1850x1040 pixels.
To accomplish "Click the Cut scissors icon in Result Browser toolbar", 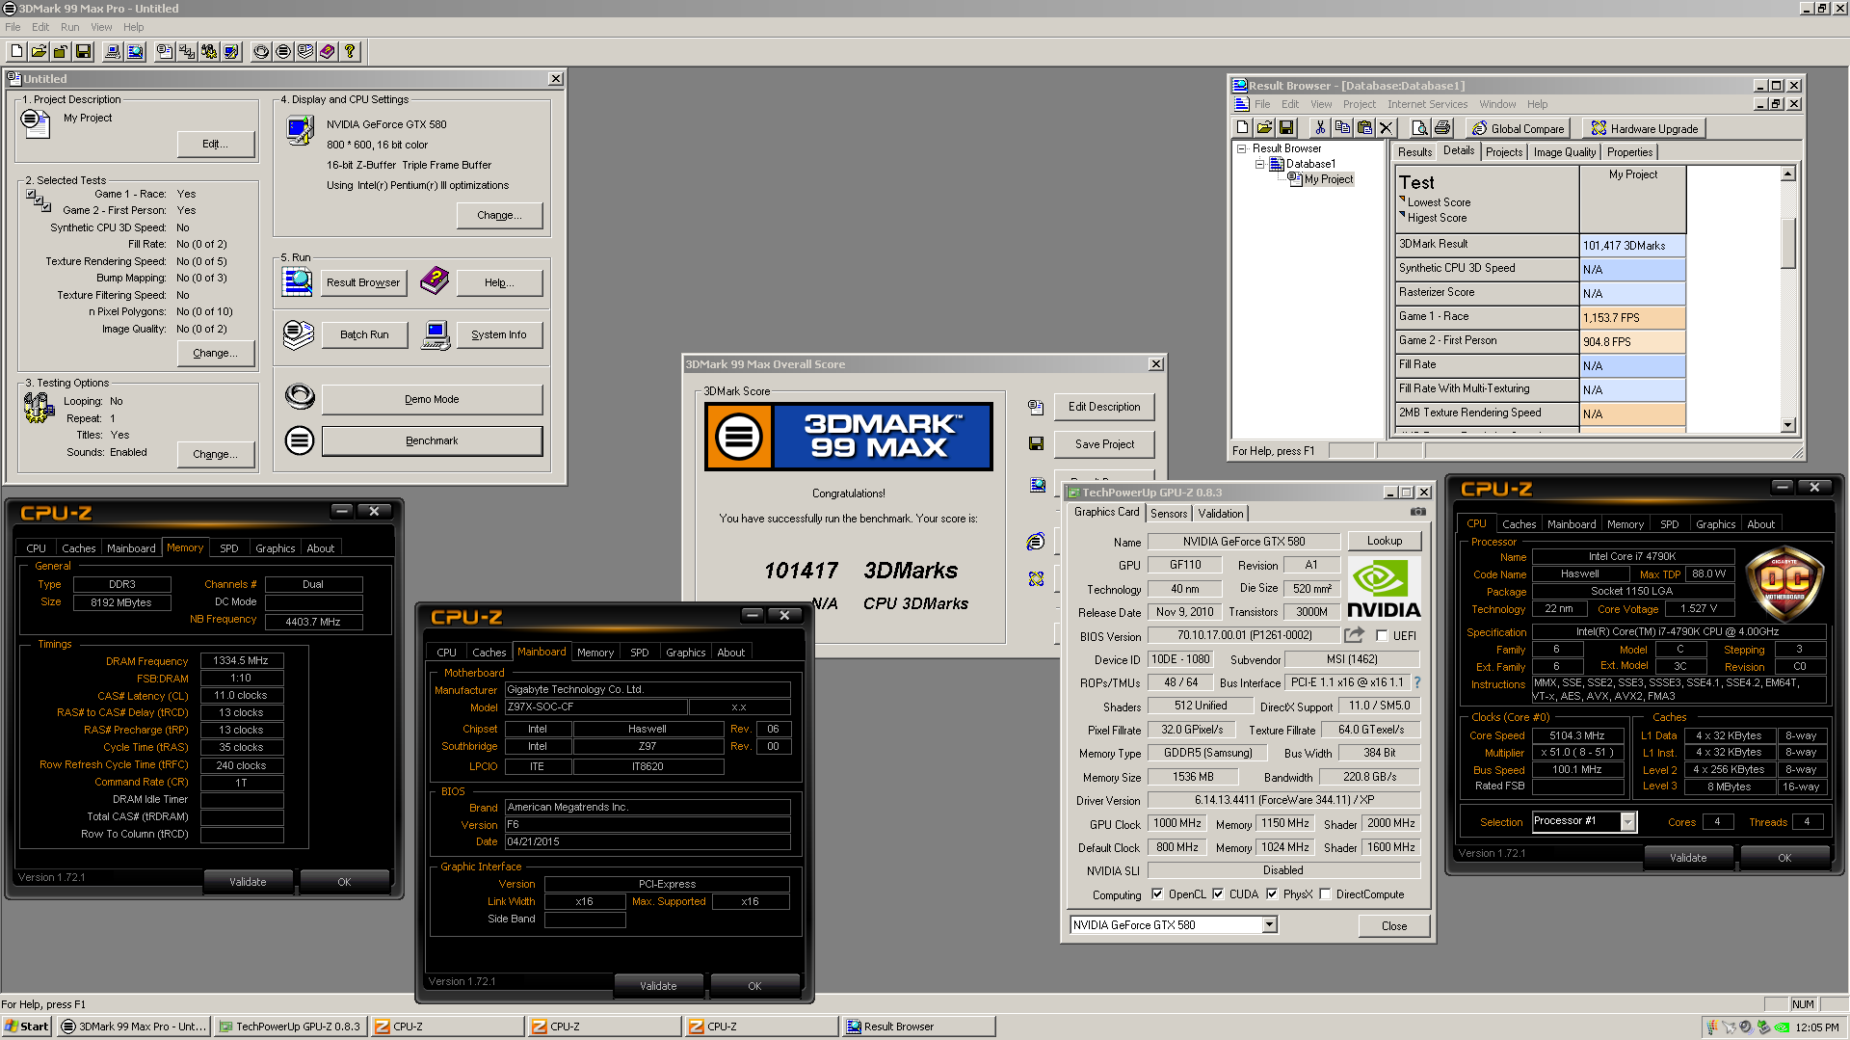I will (x=1320, y=128).
